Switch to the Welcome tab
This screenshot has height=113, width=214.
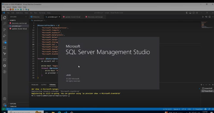[36, 17]
